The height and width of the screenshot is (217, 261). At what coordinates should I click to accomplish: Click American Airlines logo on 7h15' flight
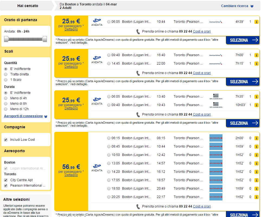[x=216, y=63]
